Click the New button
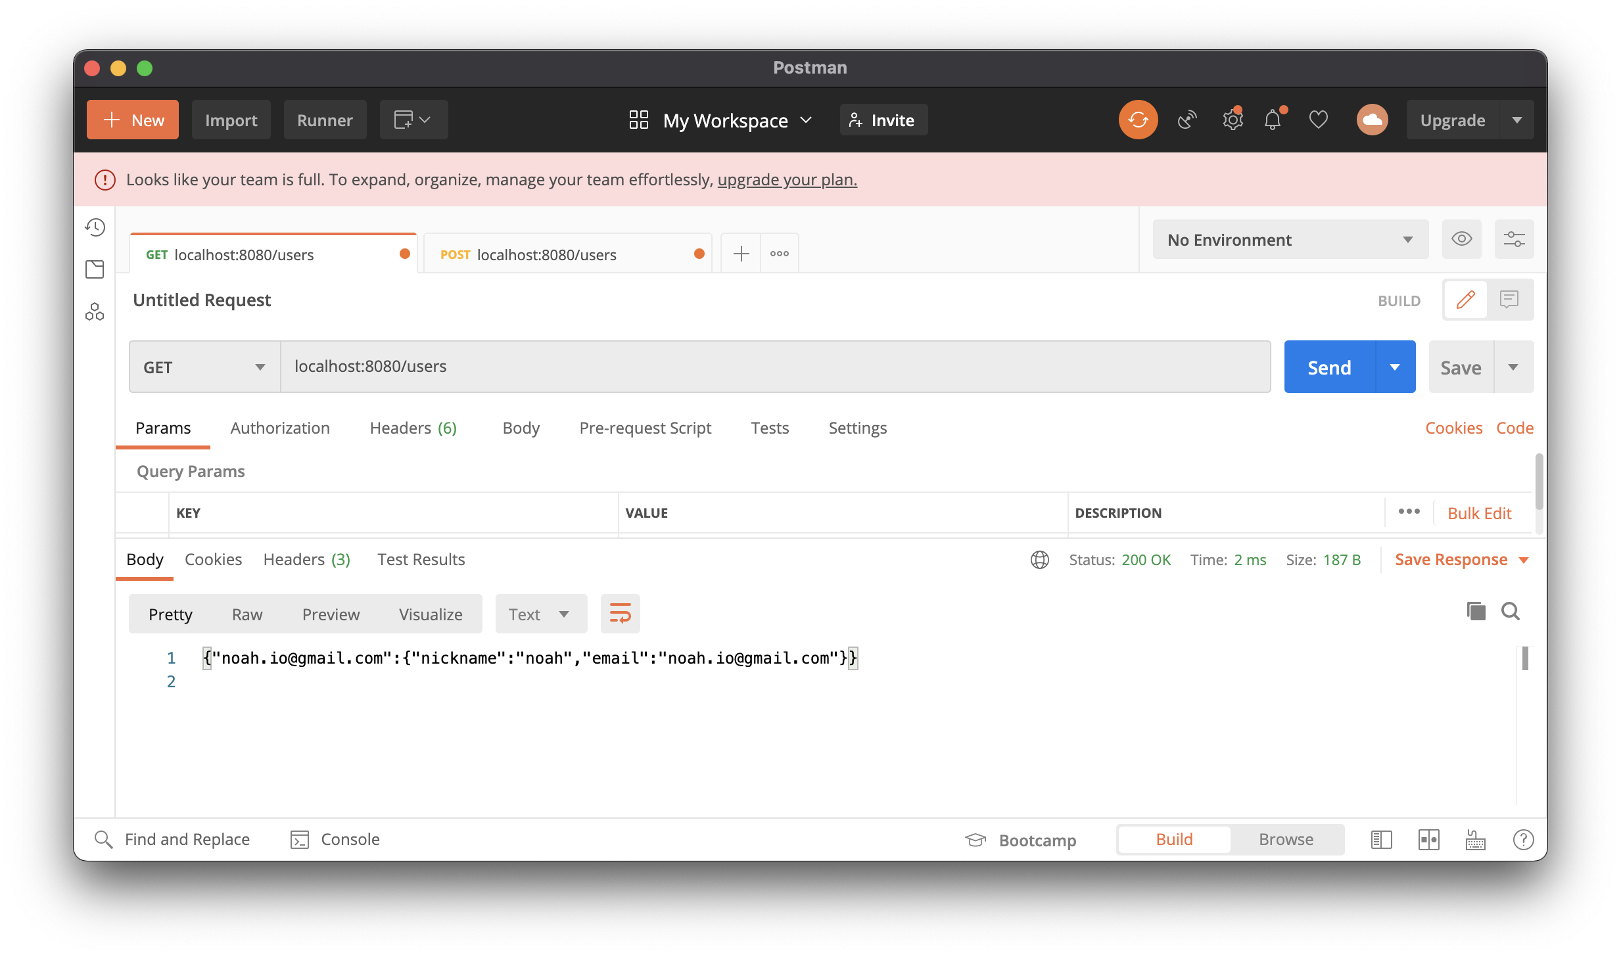This screenshot has height=958, width=1621. (x=133, y=120)
